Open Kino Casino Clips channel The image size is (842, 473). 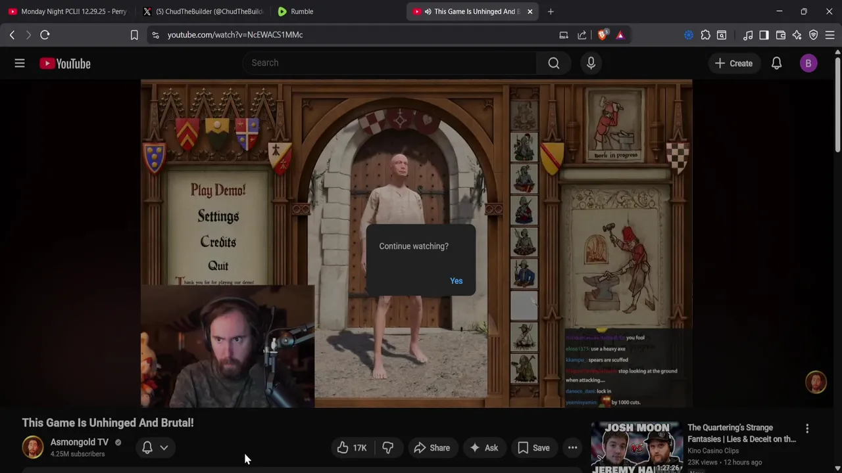point(713,451)
